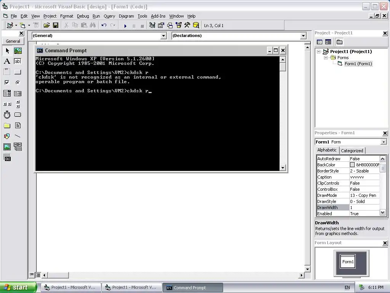Image resolution: width=390 pixels, height=293 pixels.
Task: Switch to Procedure View in code window
Action: (x=32, y=275)
